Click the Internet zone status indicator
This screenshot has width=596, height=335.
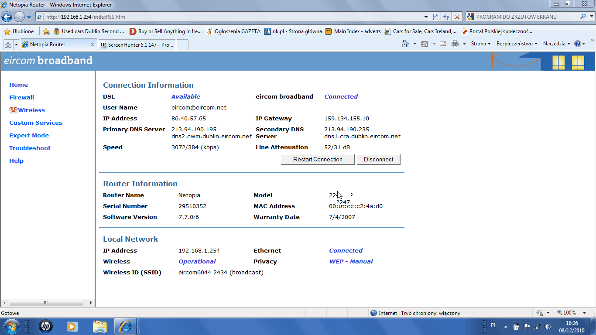415,313
